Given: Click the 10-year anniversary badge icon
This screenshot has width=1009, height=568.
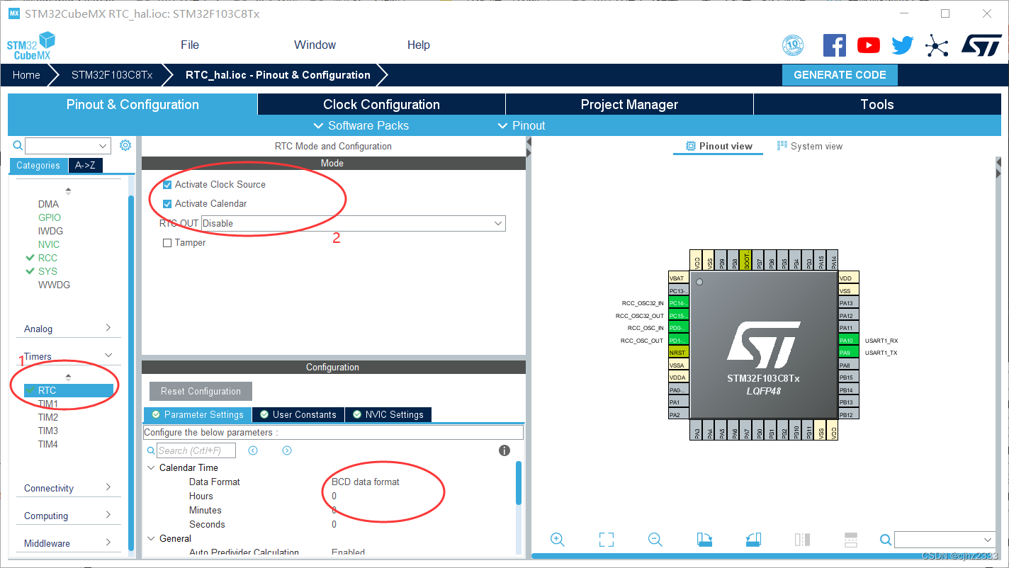Looking at the screenshot, I should point(793,46).
